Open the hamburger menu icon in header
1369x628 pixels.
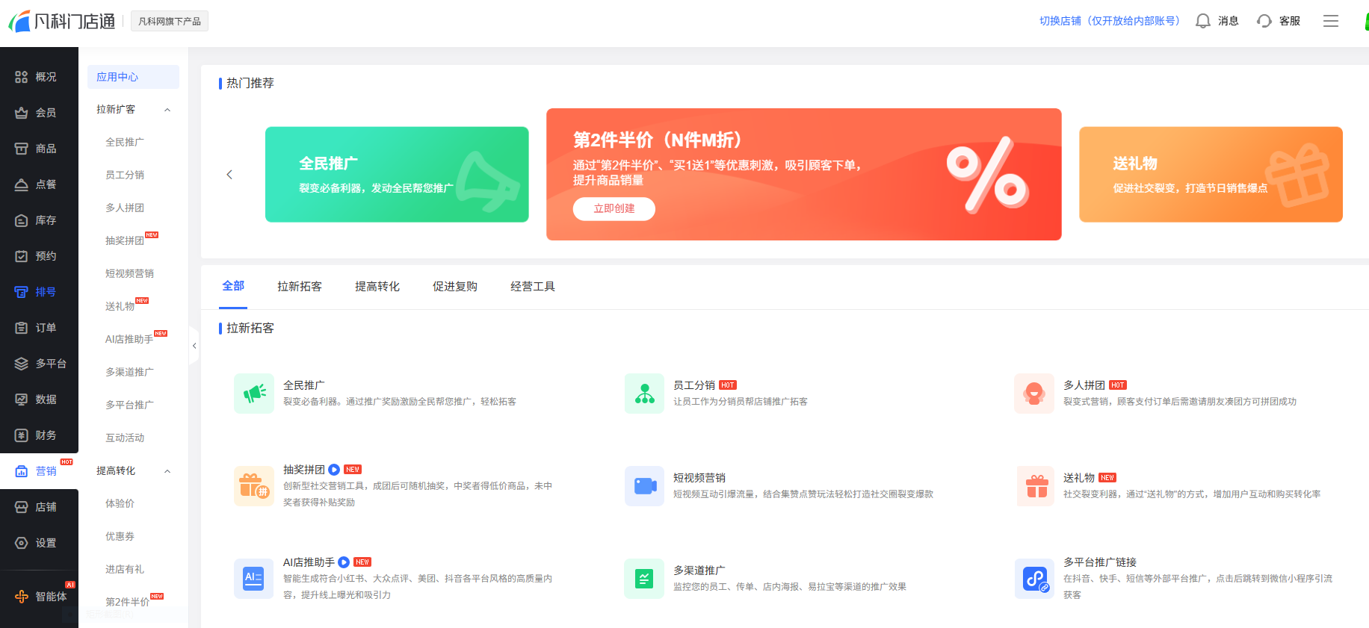[1331, 21]
